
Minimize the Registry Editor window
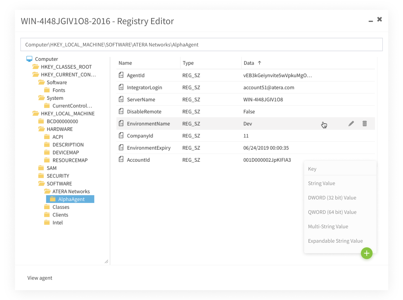click(x=371, y=21)
